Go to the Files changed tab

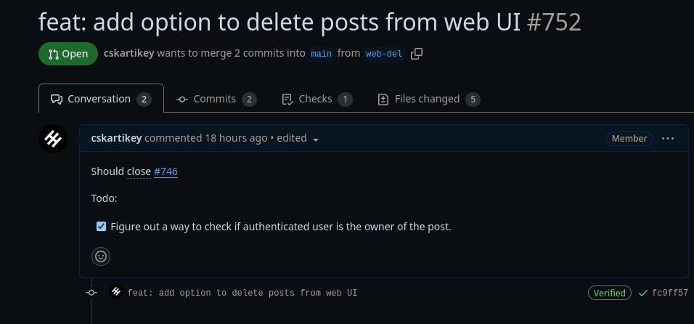(x=428, y=99)
